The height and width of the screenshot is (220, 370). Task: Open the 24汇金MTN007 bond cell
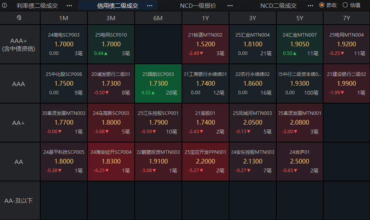click(x=300, y=44)
